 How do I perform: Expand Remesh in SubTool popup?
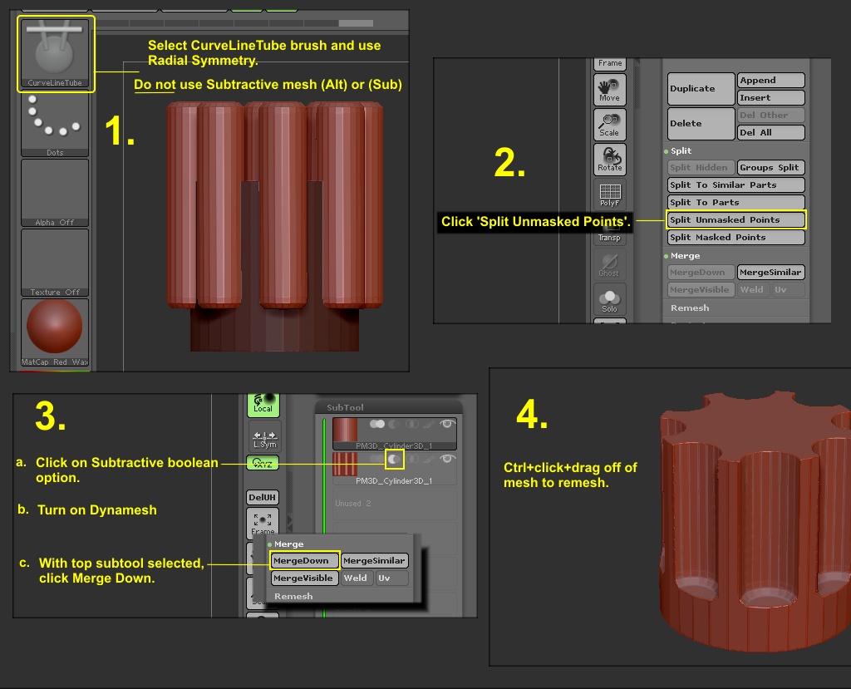pyautogui.click(x=293, y=596)
